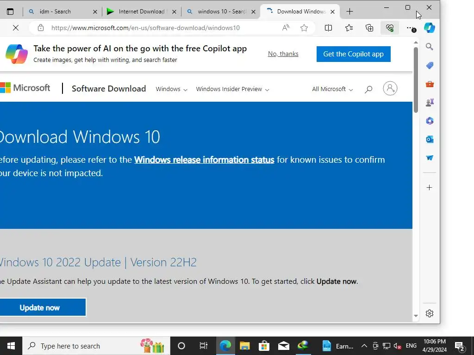Image resolution: width=474 pixels, height=355 pixels.
Task: Show hidden system tray icons
Action: [x=364, y=346]
